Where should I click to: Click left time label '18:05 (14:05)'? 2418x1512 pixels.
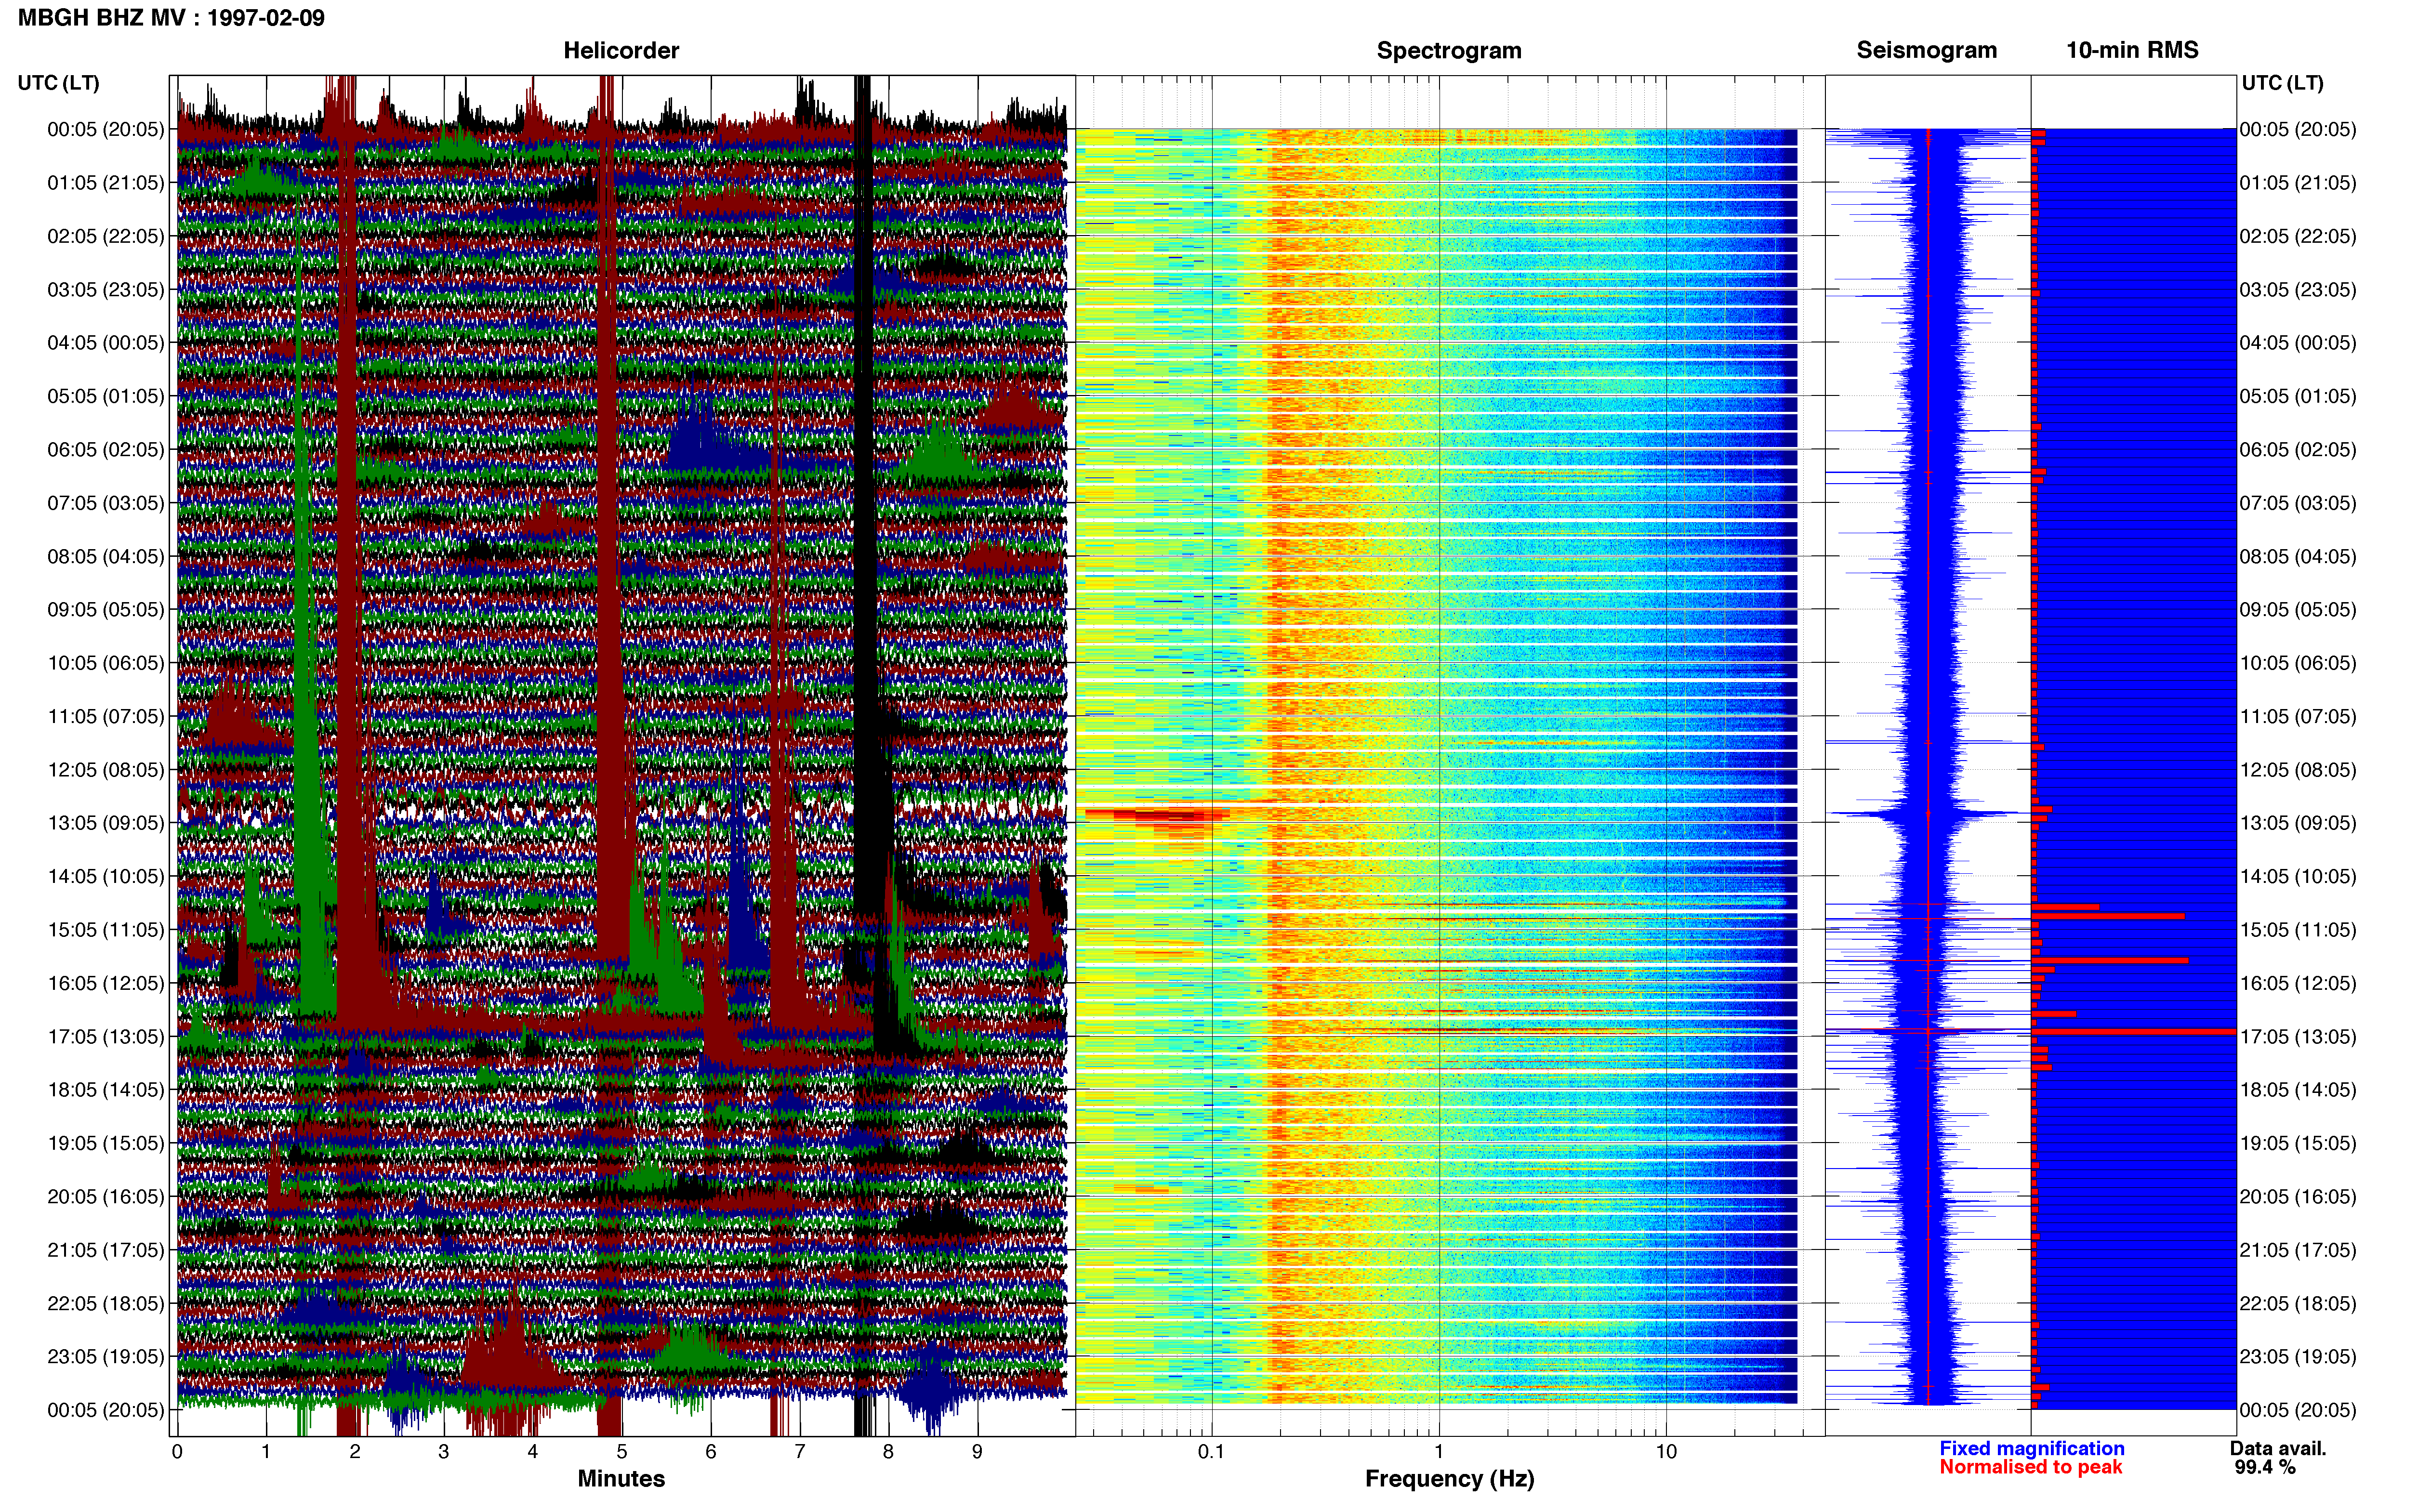[x=105, y=1090]
